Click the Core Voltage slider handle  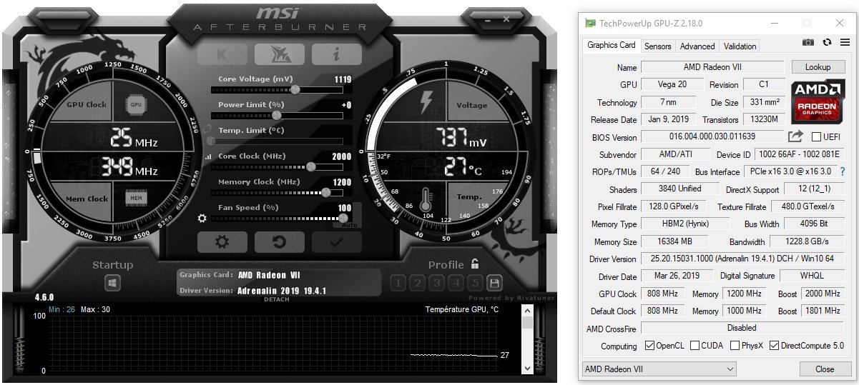[x=295, y=90]
